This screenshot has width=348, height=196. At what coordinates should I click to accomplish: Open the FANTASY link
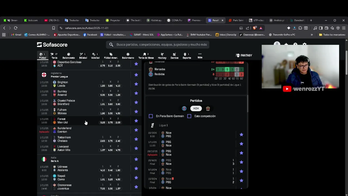tap(244, 55)
